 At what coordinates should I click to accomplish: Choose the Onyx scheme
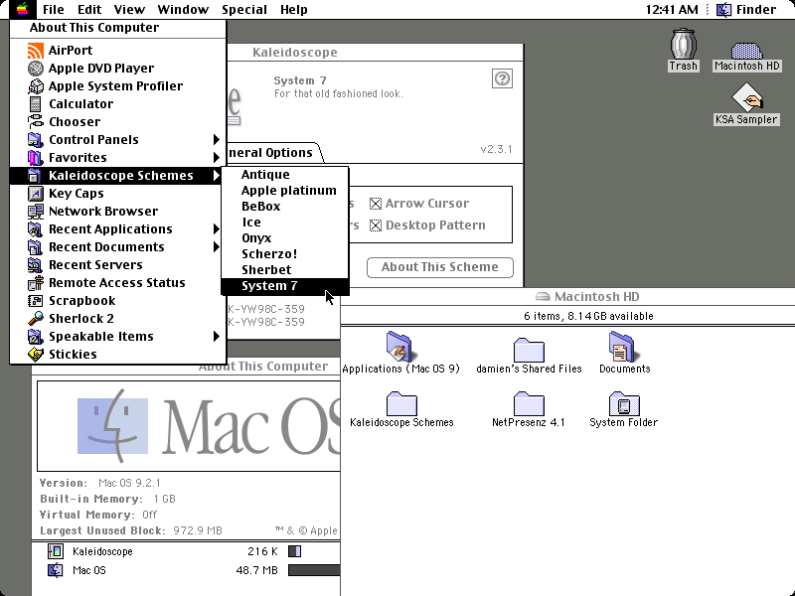click(285, 238)
